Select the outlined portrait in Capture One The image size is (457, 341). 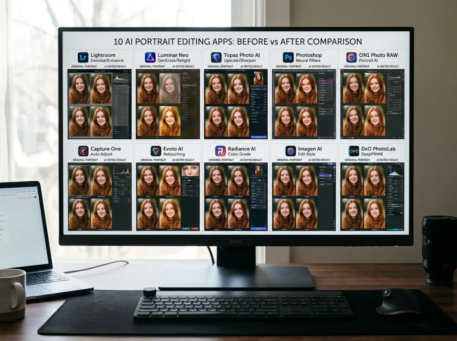(x=79, y=181)
